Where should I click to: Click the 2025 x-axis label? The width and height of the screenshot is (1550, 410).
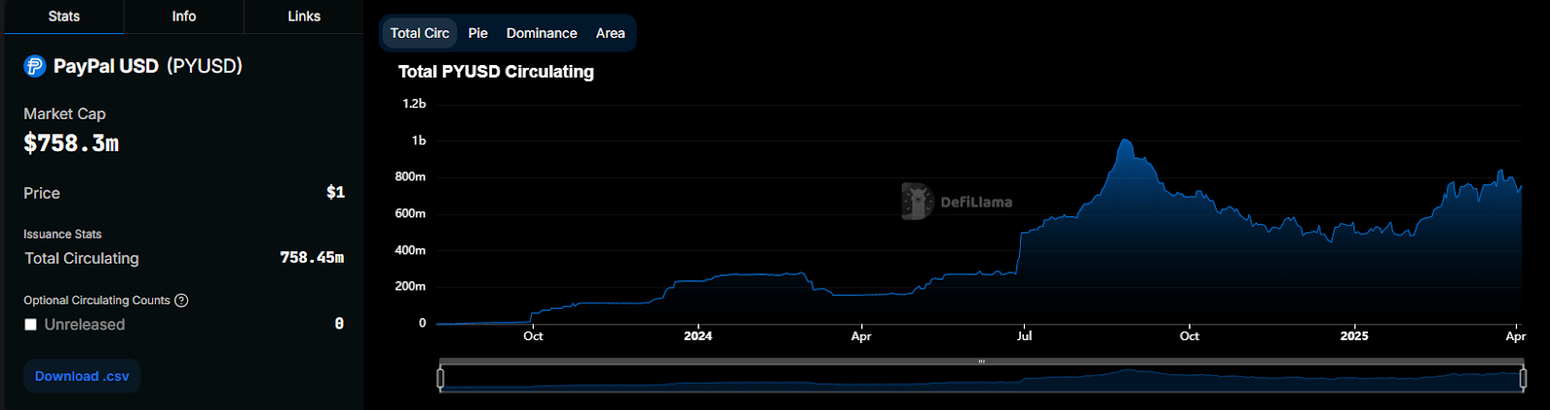coord(1354,336)
